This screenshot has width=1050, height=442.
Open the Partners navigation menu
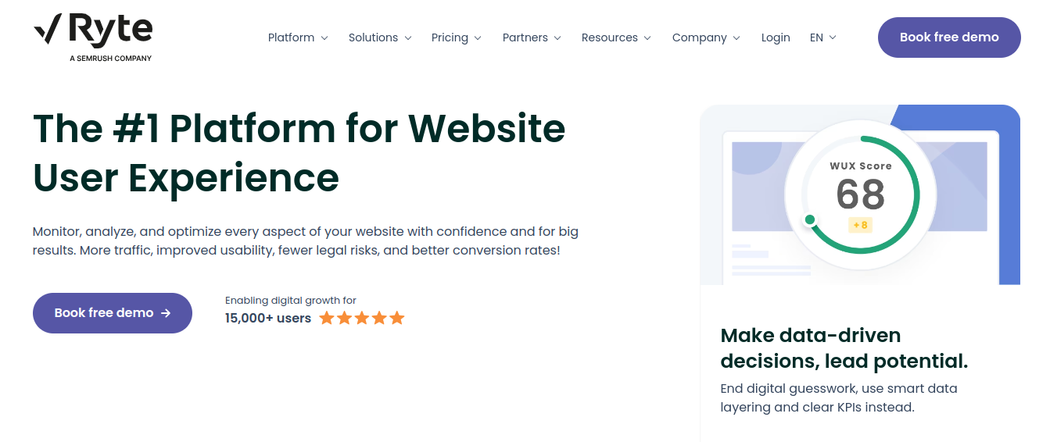[x=532, y=37]
